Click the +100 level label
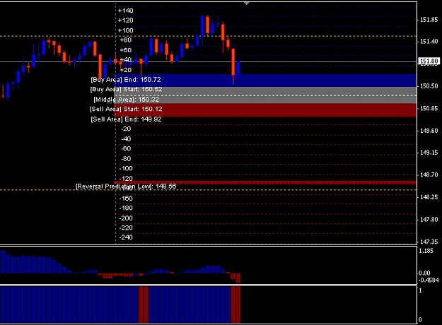The image size is (442, 325). pos(125,30)
